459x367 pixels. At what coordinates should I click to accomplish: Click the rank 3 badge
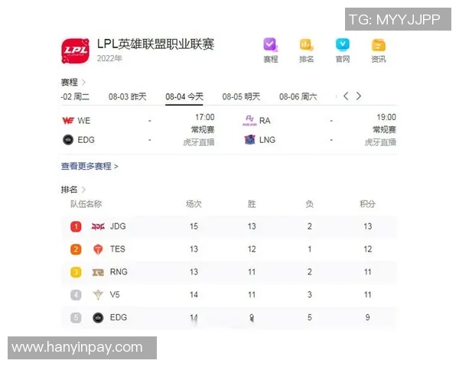pyautogui.click(x=76, y=272)
